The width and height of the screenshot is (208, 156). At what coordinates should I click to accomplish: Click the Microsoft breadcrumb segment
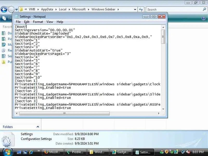79,9
